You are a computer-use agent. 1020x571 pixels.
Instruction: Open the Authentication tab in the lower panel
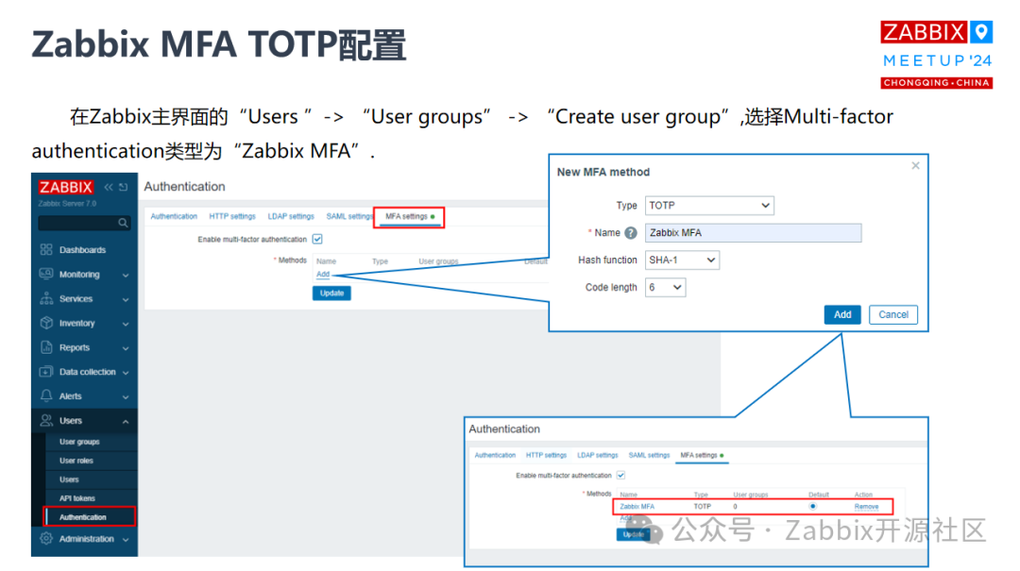(494, 455)
